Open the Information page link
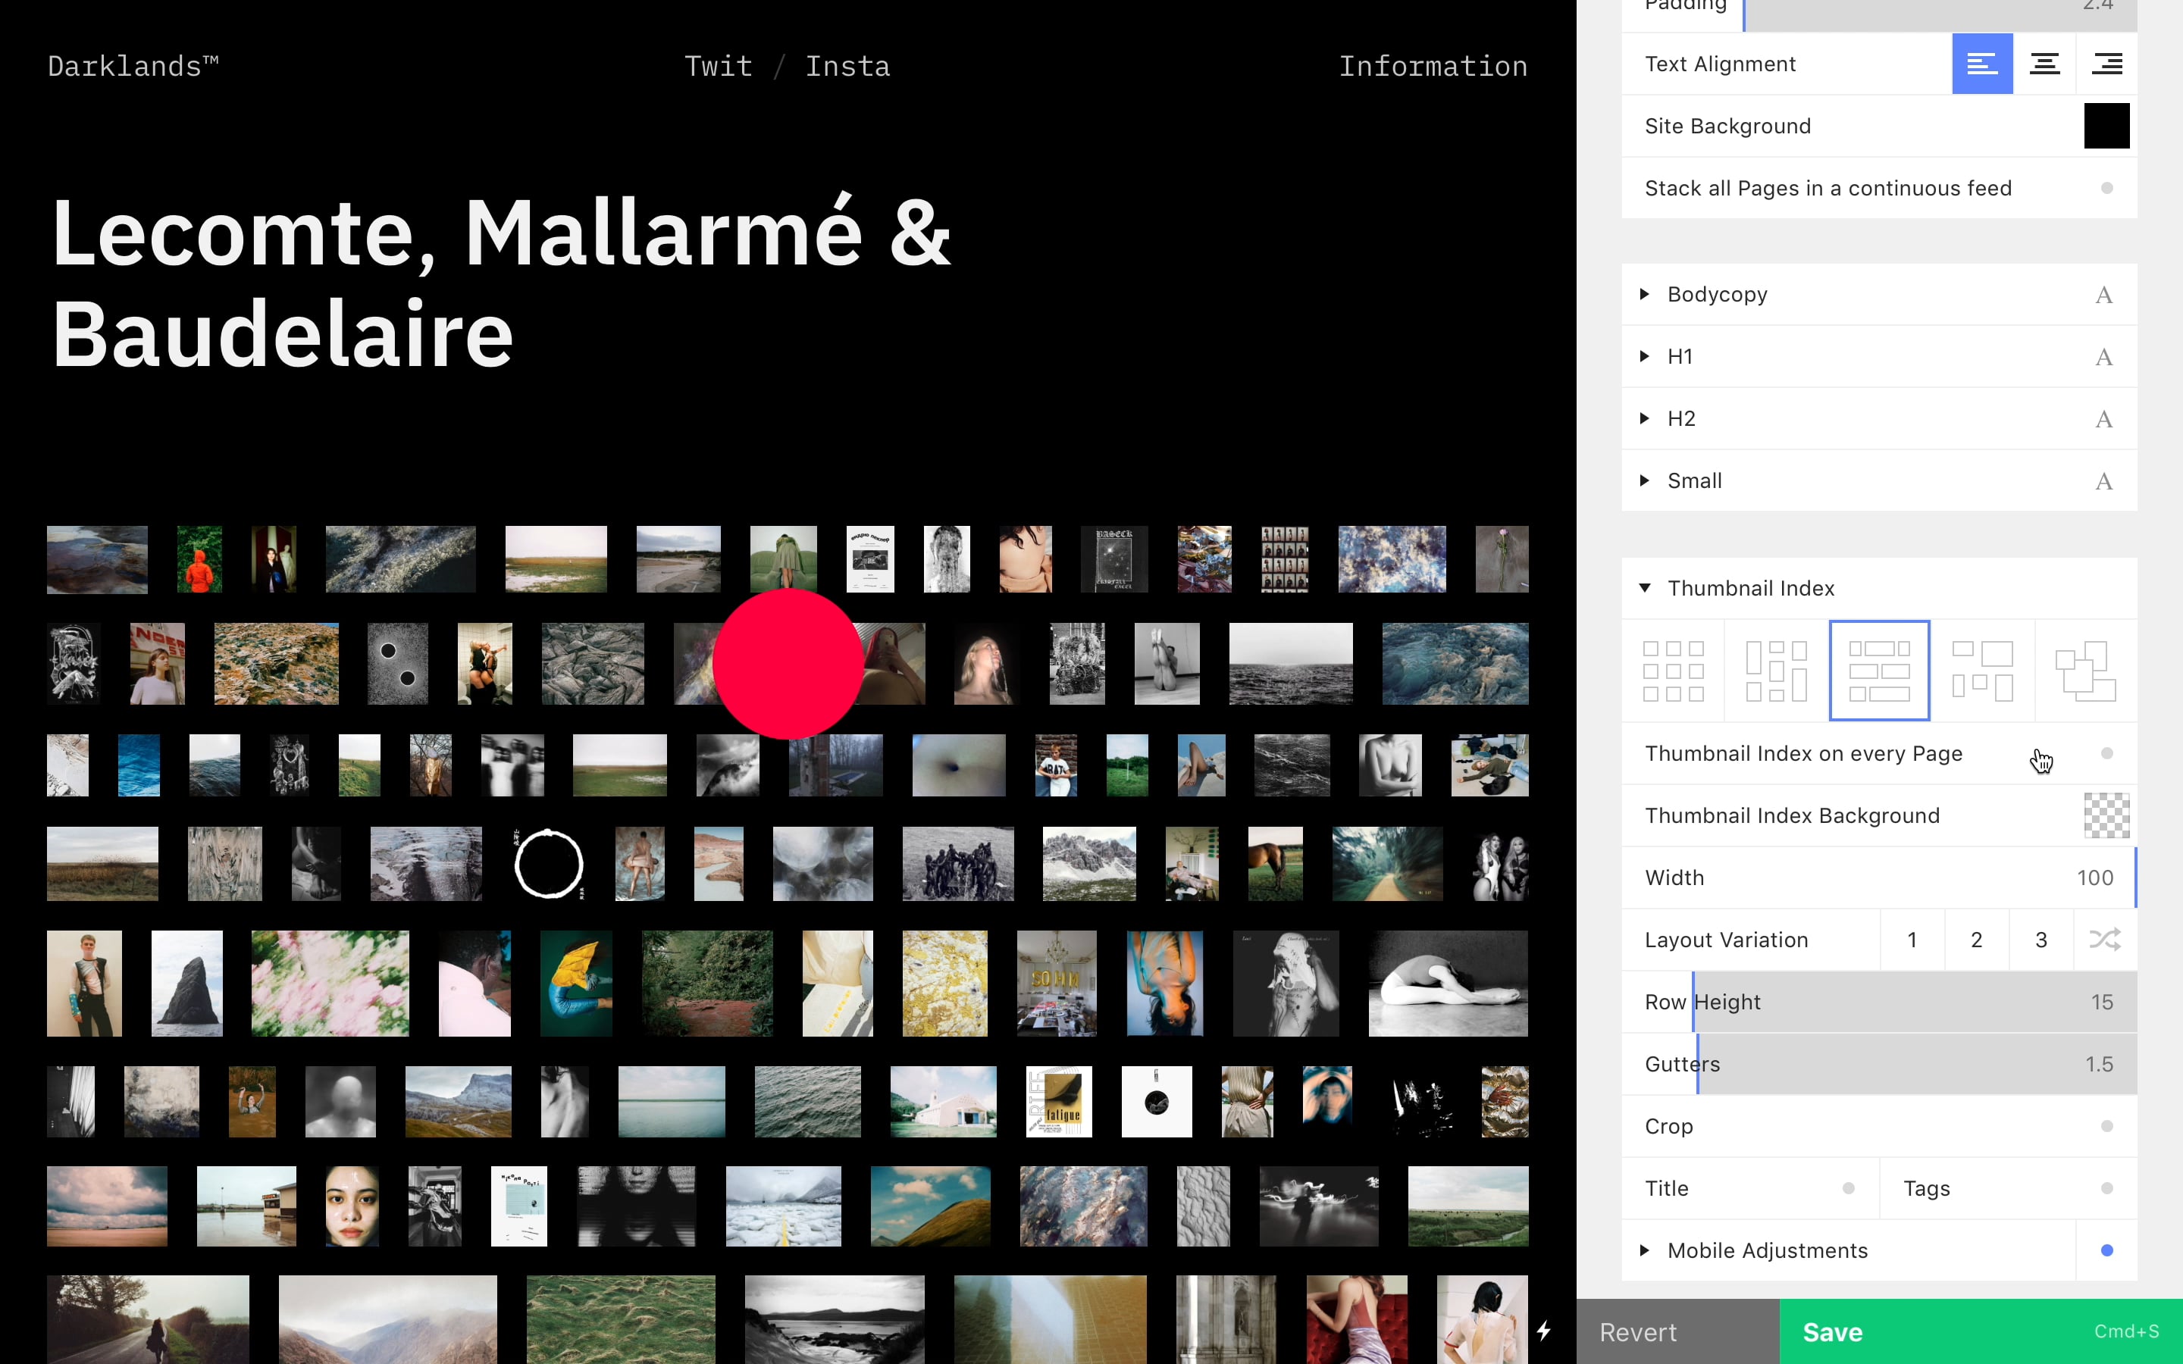 tap(1433, 66)
